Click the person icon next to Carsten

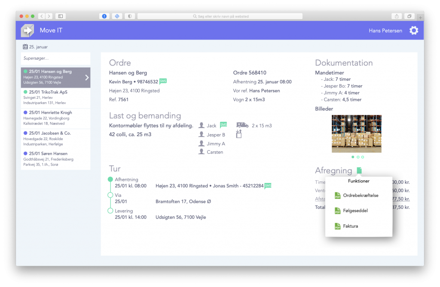[201, 152]
